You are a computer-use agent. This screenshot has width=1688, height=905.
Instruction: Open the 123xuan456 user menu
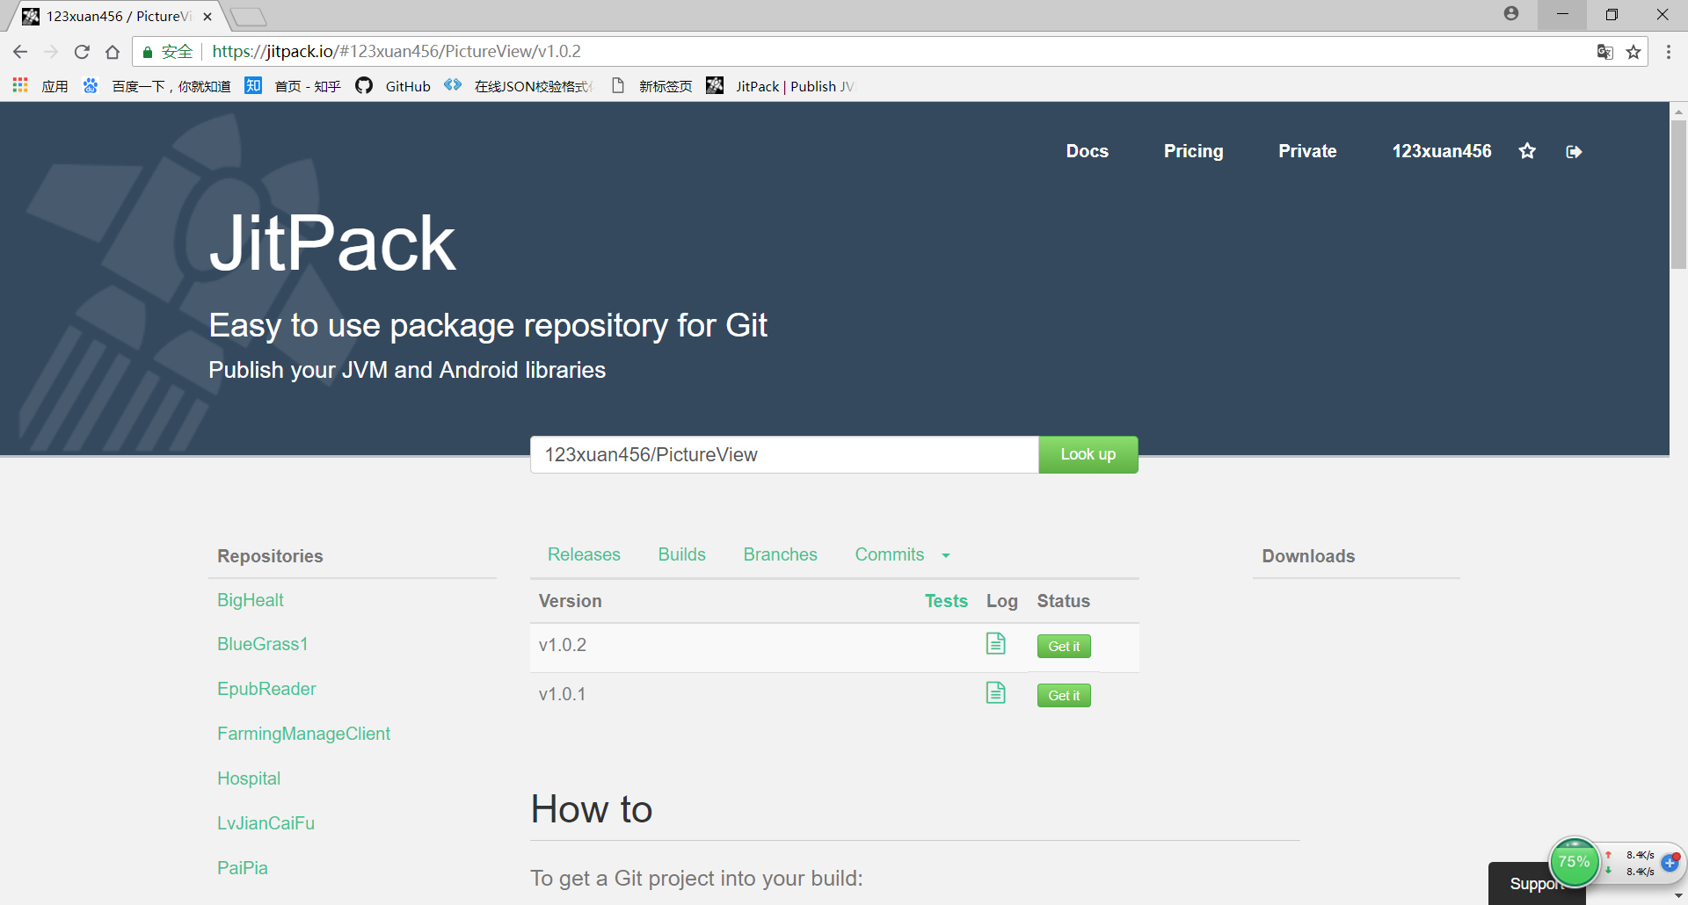pyautogui.click(x=1442, y=151)
